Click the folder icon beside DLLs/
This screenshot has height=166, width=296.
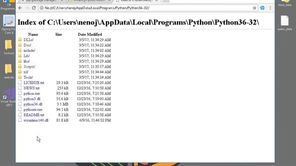(20, 39)
